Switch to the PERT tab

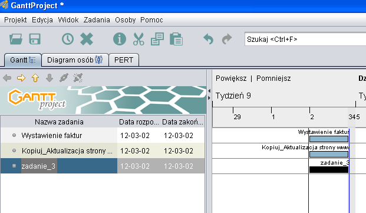[124, 60]
